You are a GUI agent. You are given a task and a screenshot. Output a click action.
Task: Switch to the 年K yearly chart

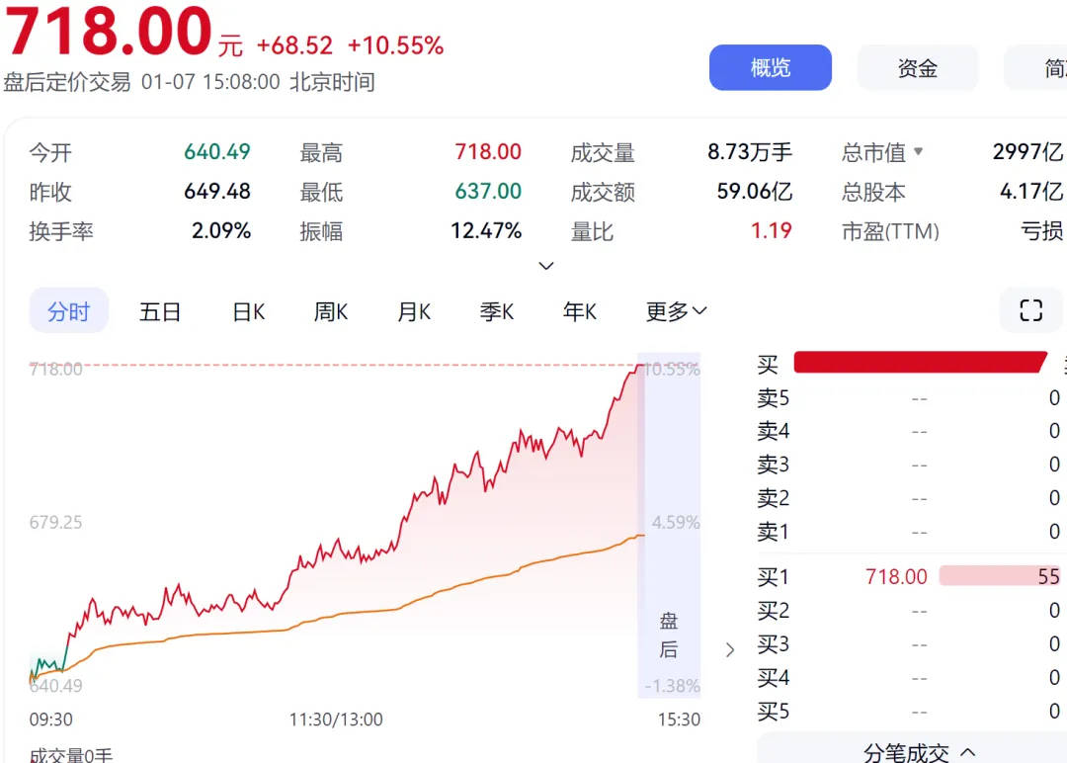(579, 310)
